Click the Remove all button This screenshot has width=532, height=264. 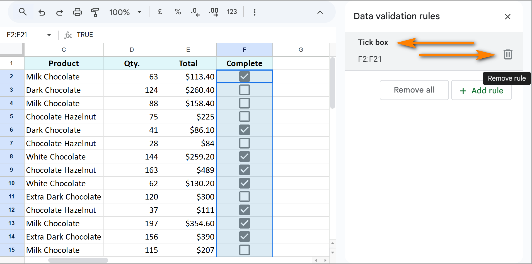pyautogui.click(x=414, y=90)
